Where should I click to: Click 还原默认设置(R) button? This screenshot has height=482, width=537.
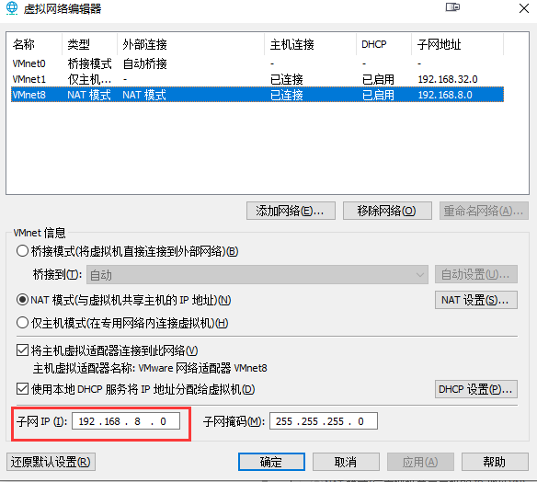(51, 462)
